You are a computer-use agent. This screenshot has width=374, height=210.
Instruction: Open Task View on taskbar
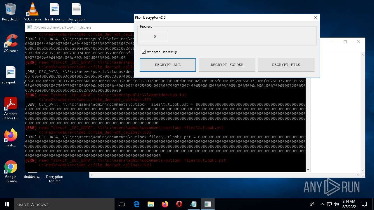pos(122,204)
